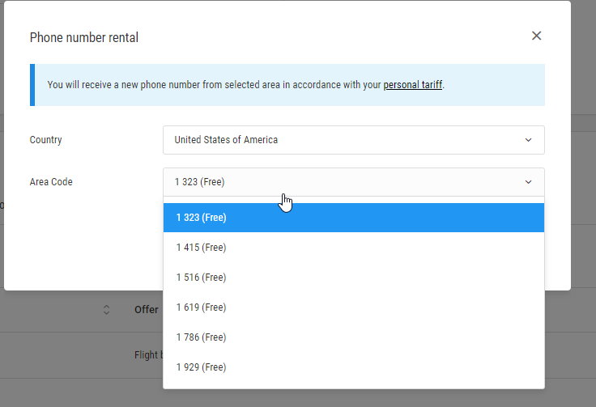The height and width of the screenshot is (407, 596).
Task: Select area code 1 619 (Free)
Action: point(354,307)
